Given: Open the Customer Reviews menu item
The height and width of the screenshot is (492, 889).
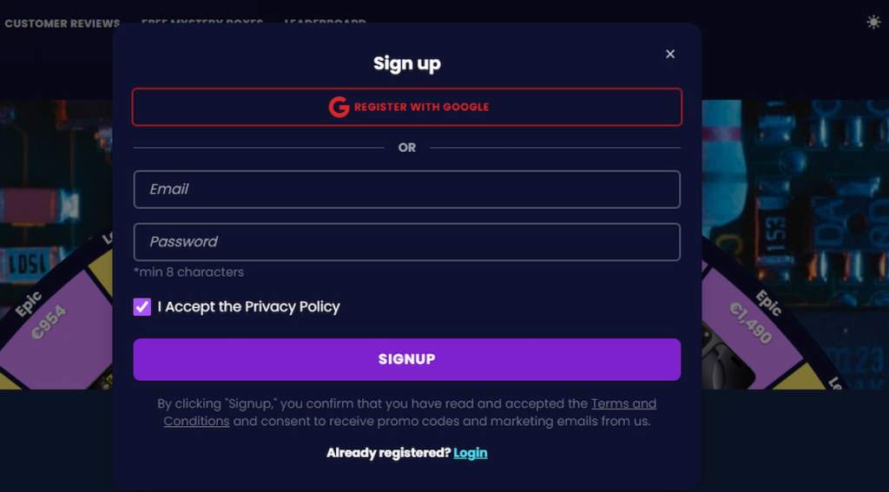Looking at the screenshot, I should pos(63,23).
